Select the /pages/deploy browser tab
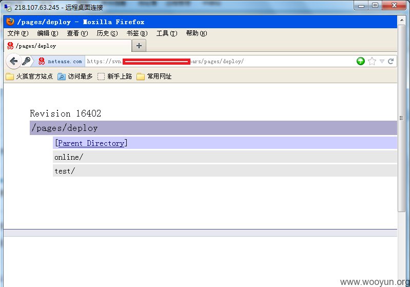 point(68,46)
